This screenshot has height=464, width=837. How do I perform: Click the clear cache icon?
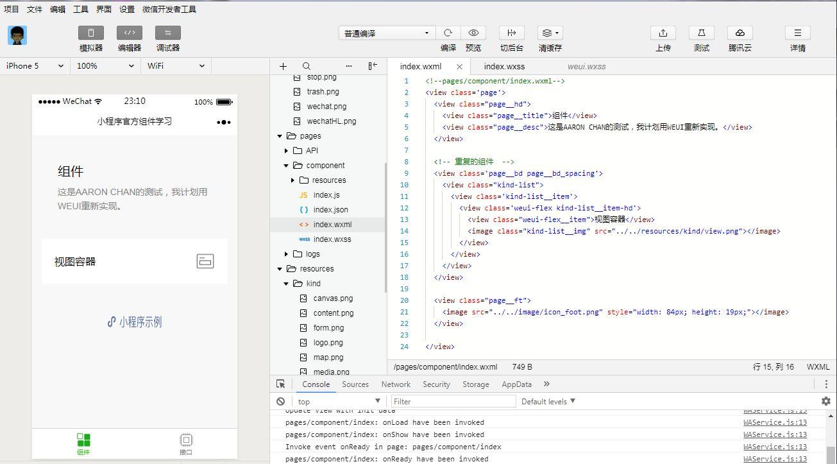coord(550,33)
